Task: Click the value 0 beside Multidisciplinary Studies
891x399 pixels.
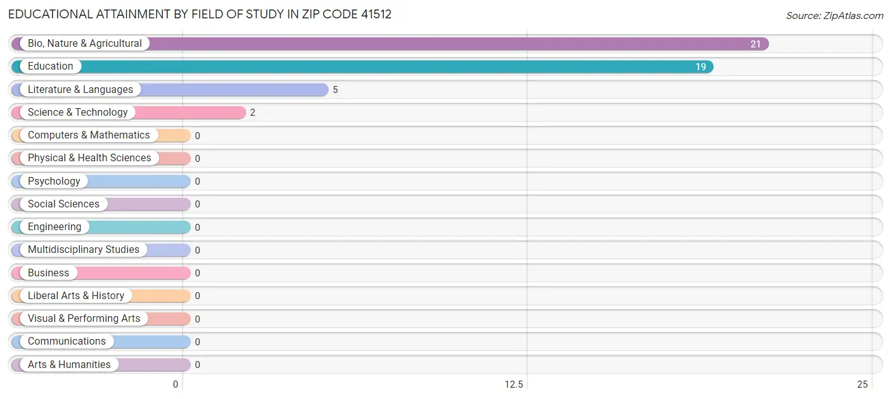Action: click(198, 250)
